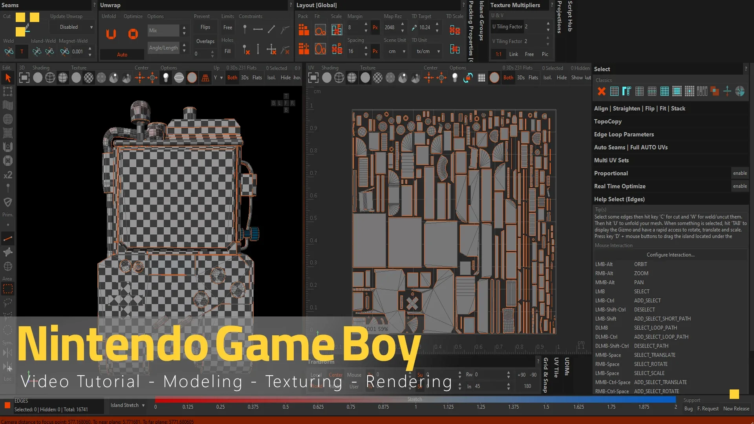This screenshot has height=424, width=754.
Task: Enable checkerboard texture shading in the viewport toolbar
Action: 89,77
